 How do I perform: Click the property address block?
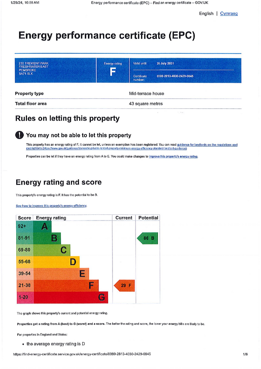click(x=34, y=68)
